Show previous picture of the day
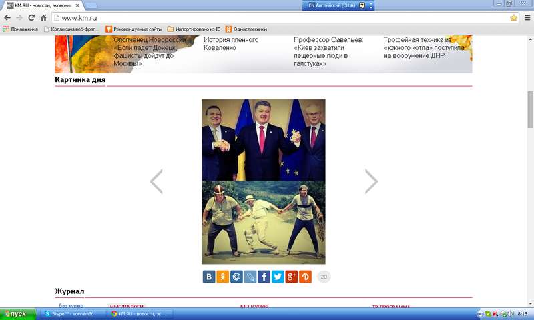The width and height of the screenshot is (534, 320). click(156, 181)
